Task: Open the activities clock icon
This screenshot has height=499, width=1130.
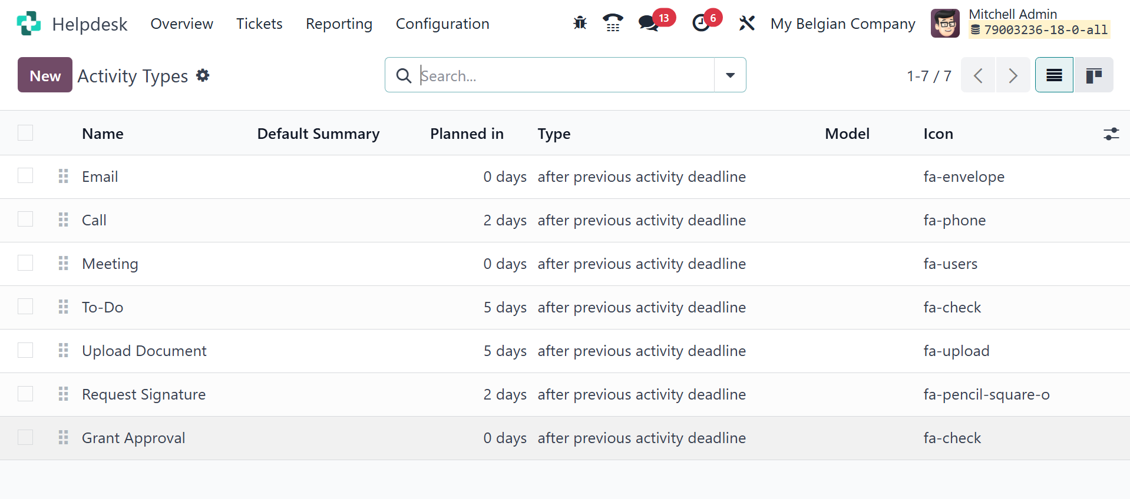Action: [701, 24]
